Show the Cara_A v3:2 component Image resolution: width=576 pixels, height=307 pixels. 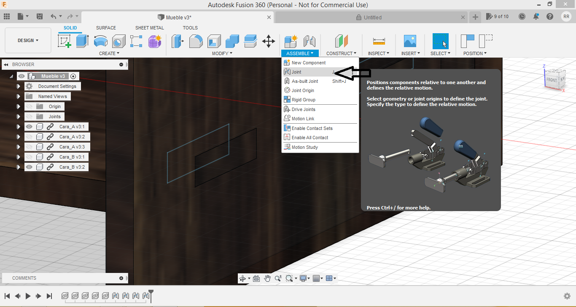click(29, 137)
